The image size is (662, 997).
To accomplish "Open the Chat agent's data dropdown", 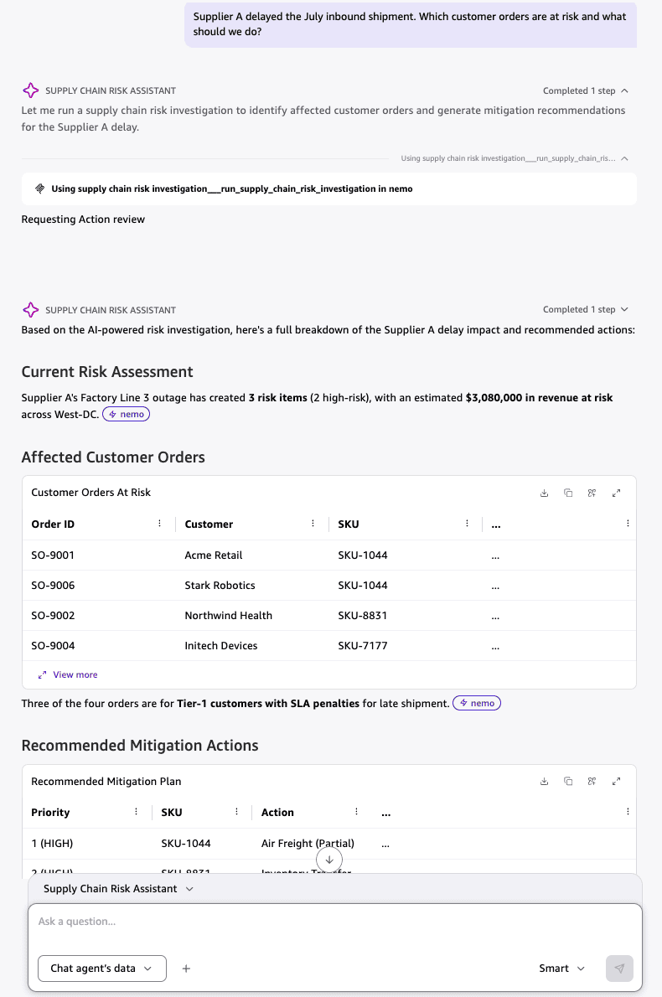I will pyautogui.click(x=101, y=969).
